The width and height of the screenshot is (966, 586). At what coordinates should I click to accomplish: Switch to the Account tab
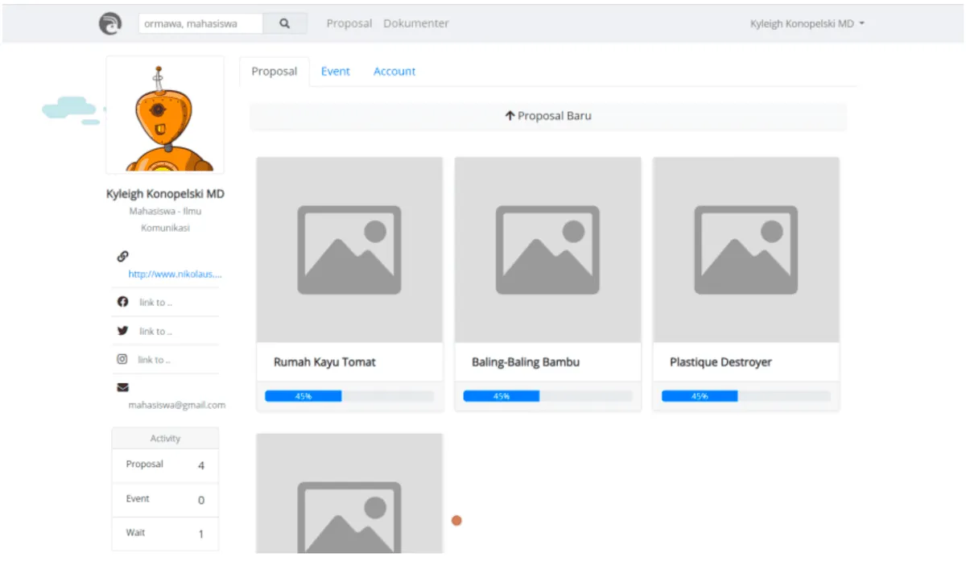pyautogui.click(x=394, y=72)
